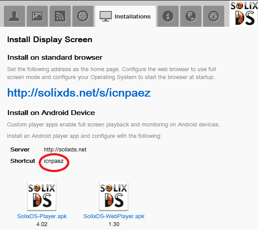
Task: Download SolixDS-WebPlayer.apk via its link
Action: coord(114,216)
